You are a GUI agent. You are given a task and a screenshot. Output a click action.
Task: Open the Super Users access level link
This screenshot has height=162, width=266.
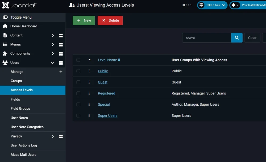[x=107, y=115]
